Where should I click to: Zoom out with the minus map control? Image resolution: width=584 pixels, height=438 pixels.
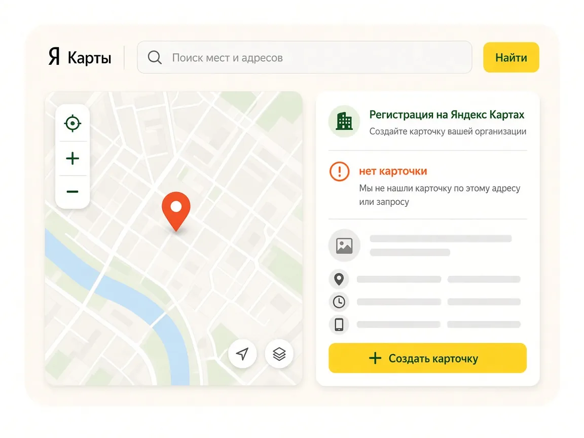coord(72,192)
